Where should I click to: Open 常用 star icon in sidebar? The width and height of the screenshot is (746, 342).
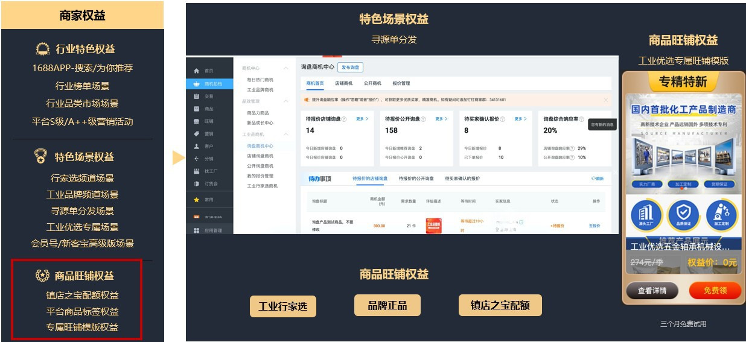[x=196, y=200]
